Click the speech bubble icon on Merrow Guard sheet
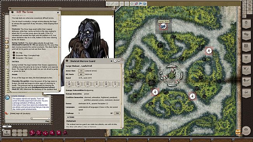The height and width of the screenshot is (142, 253). click(119, 61)
